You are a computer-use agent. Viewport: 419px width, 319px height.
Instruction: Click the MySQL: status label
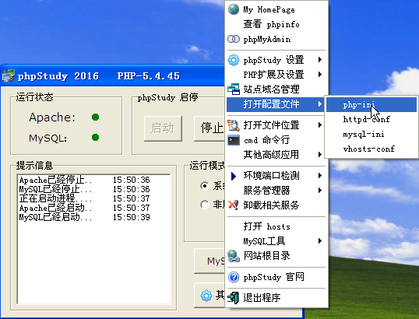tap(48, 138)
